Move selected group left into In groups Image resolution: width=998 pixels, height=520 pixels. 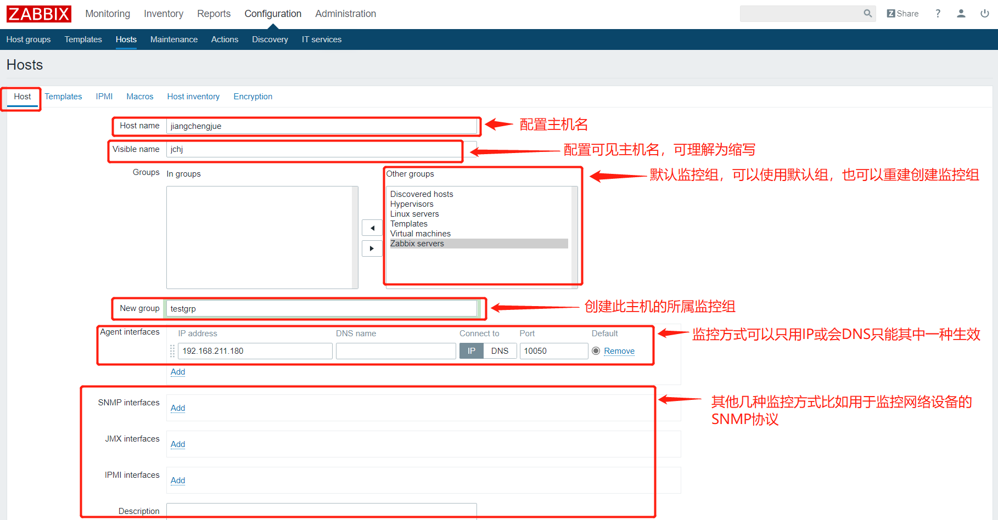tap(372, 228)
